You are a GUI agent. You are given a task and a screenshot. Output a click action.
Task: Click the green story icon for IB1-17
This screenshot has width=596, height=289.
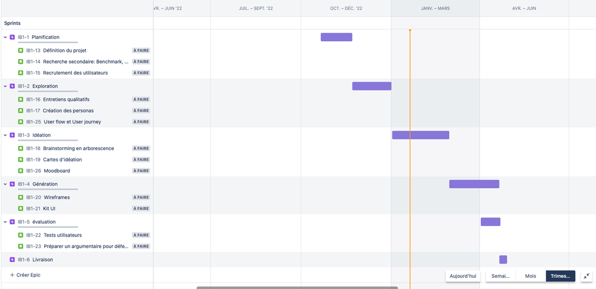[x=20, y=110]
